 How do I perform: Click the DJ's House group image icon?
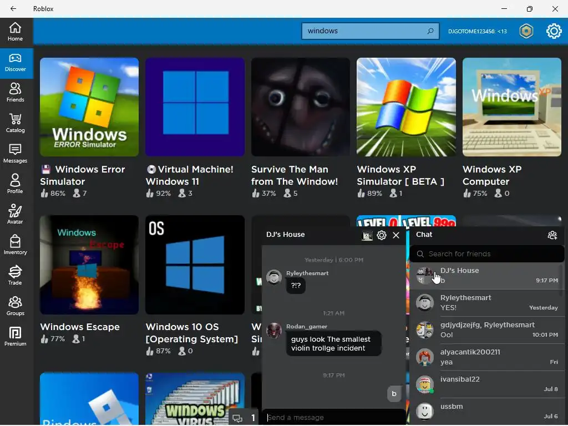[x=367, y=235]
